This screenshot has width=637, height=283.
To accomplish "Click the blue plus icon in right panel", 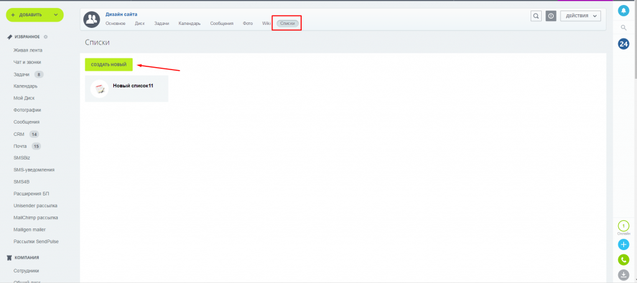I will pos(623,245).
